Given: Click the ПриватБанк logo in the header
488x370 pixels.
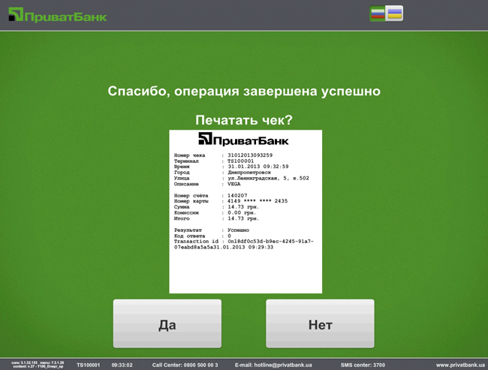Looking at the screenshot, I should (x=58, y=16).
